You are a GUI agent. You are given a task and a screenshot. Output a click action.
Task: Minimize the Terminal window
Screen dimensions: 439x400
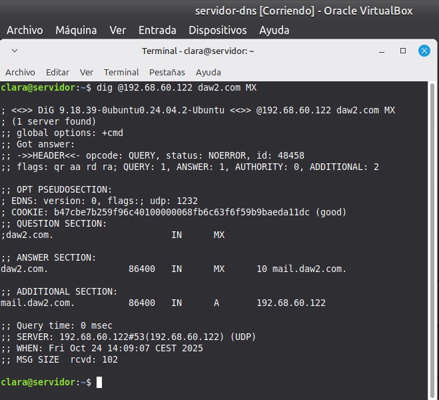(382, 51)
